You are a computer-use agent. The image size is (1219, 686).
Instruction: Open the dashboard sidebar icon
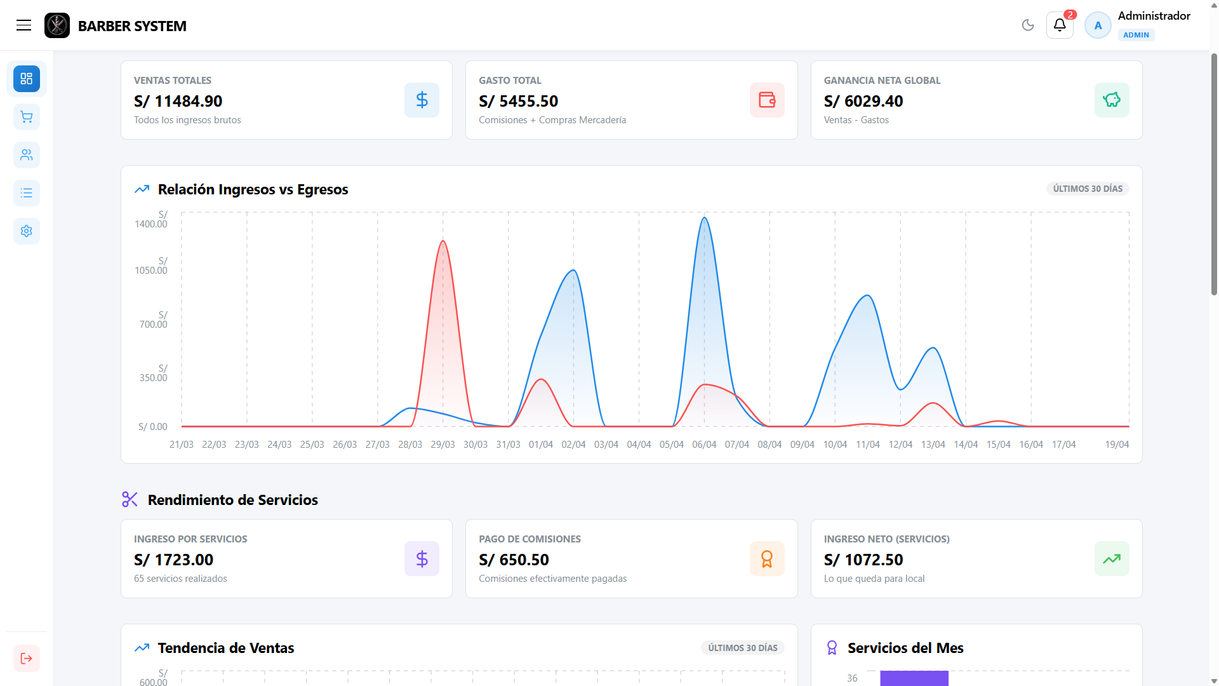click(27, 79)
